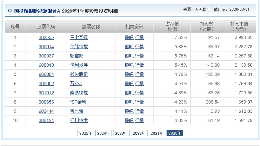Open stock code 300014 link
260x146 pixels.
[46, 47]
